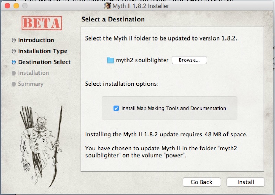Viewport: 275px width, 195px height.
Task: Click the Destination Select step label
Action: 44,62
